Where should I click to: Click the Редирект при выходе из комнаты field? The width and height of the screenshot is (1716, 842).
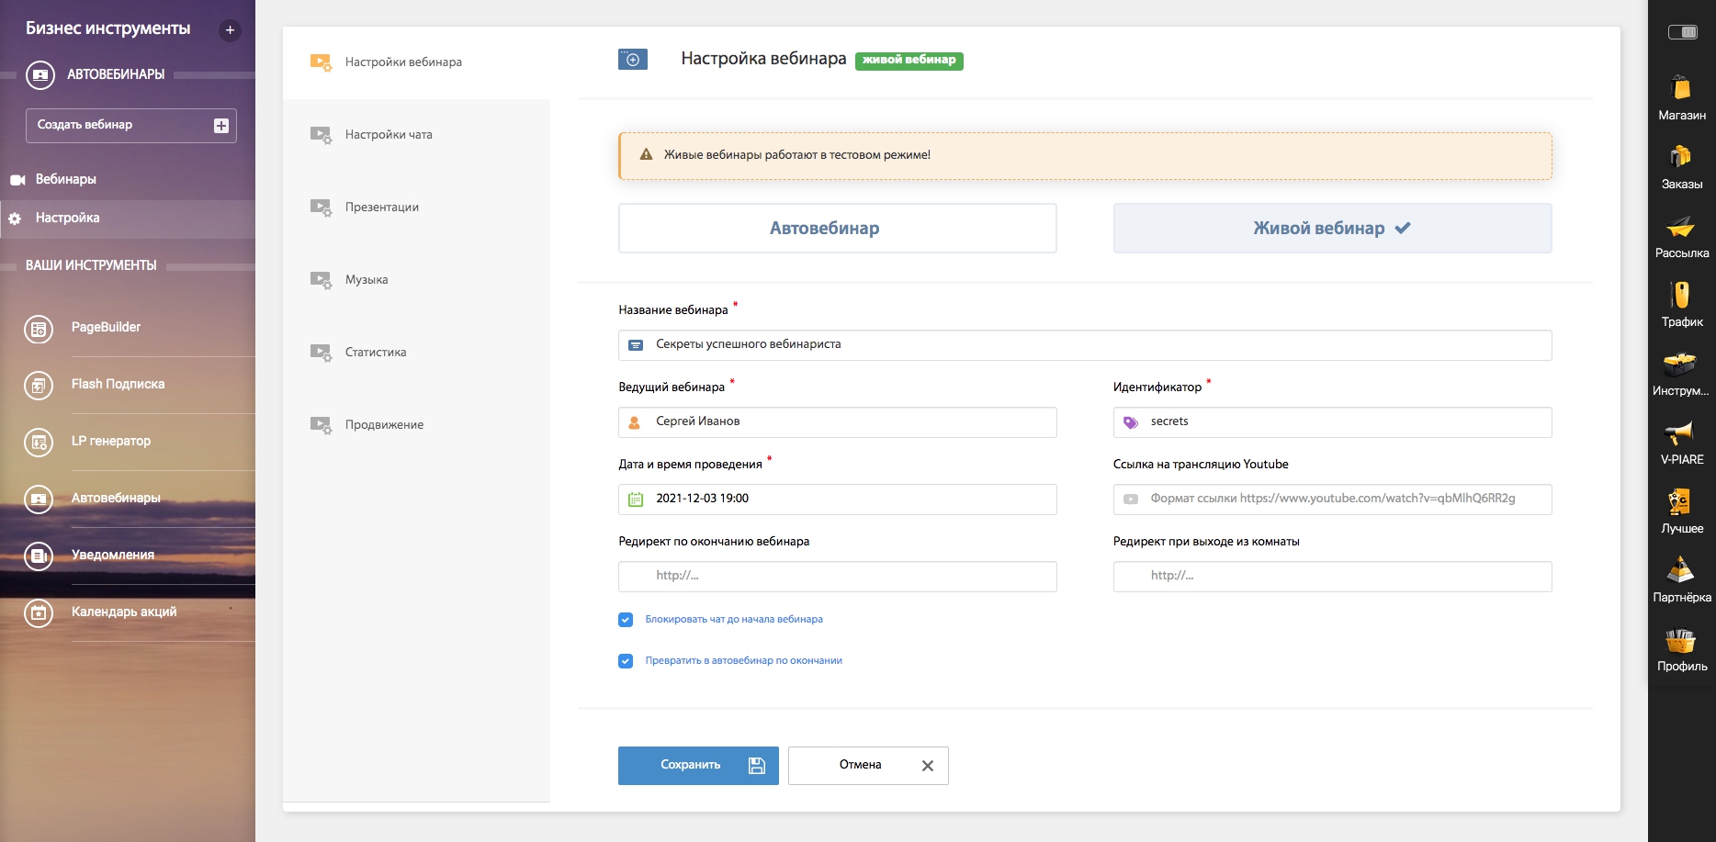tap(1332, 577)
